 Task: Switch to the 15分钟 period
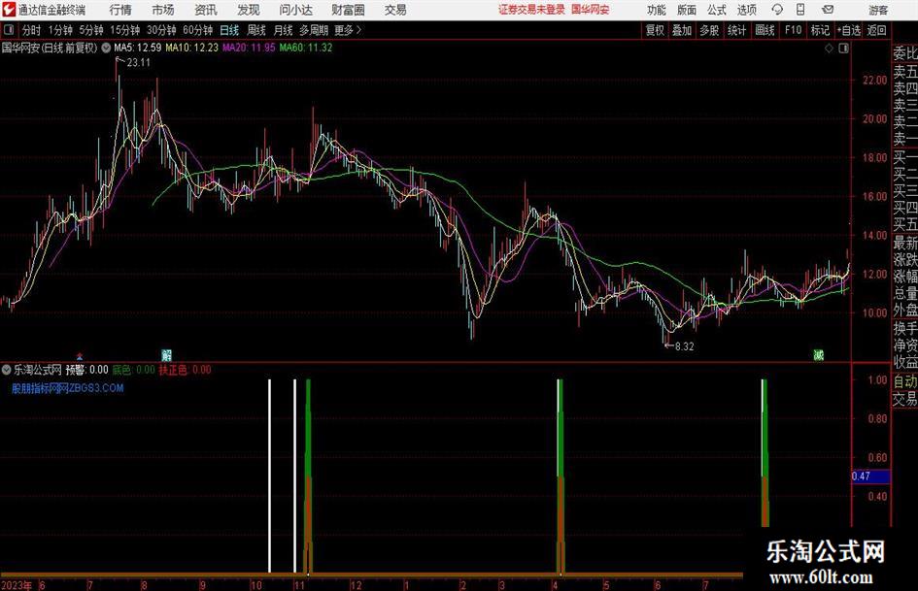[x=124, y=30]
